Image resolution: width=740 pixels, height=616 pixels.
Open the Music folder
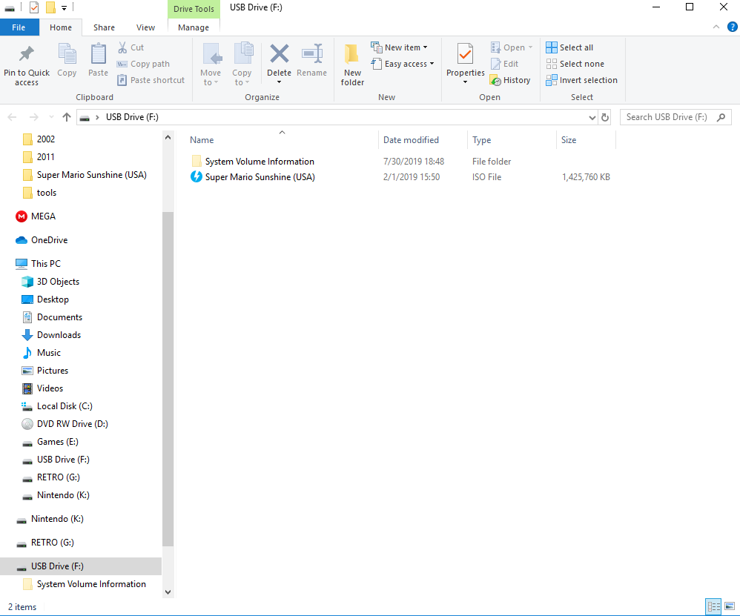[42, 353]
